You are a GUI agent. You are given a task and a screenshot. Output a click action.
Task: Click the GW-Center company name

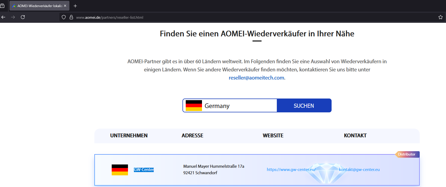click(x=144, y=170)
